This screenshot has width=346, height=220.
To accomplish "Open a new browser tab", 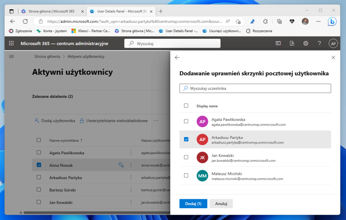I will (x=161, y=11).
